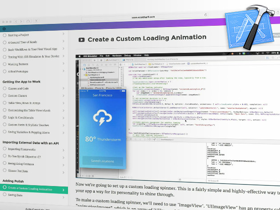Image resolution: width=280 pixels, height=210 pixels.
Task: Click video icon beside lesson title
Action: [x=82, y=40]
